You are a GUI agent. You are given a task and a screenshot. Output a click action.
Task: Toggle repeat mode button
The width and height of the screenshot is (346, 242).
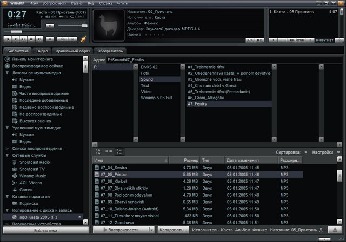[72, 39]
